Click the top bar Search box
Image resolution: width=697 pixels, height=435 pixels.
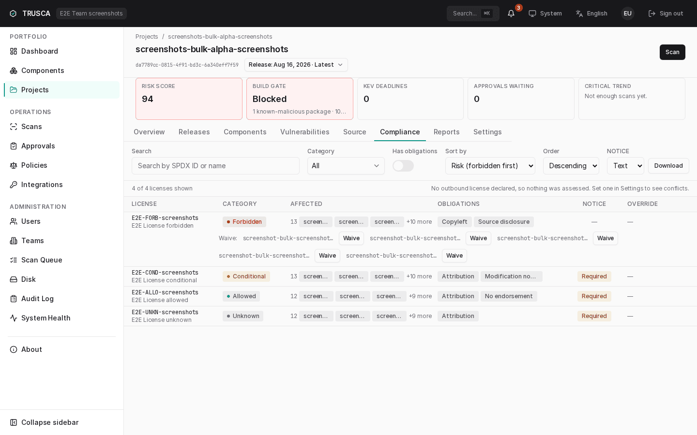[x=473, y=14]
